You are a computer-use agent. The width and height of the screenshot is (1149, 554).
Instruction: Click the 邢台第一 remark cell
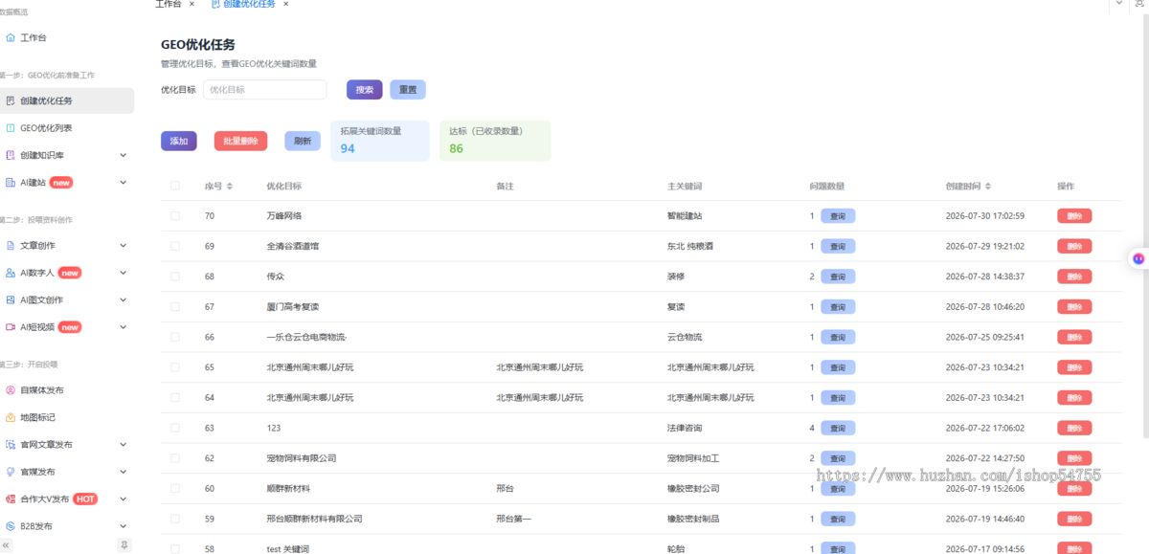point(513,519)
